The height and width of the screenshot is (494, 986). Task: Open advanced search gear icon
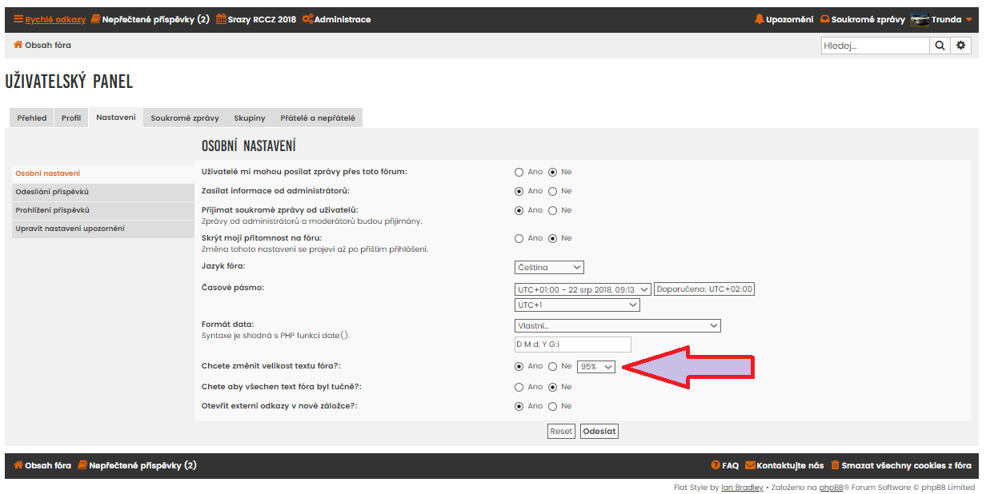pyautogui.click(x=961, y=46)
